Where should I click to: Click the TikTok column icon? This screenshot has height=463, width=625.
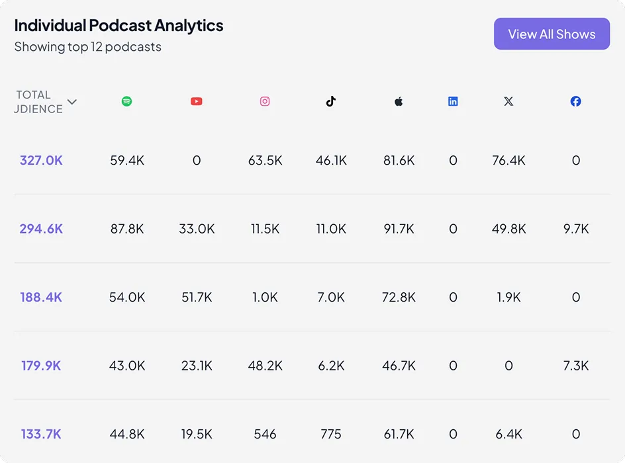click(x=331, y=101)
